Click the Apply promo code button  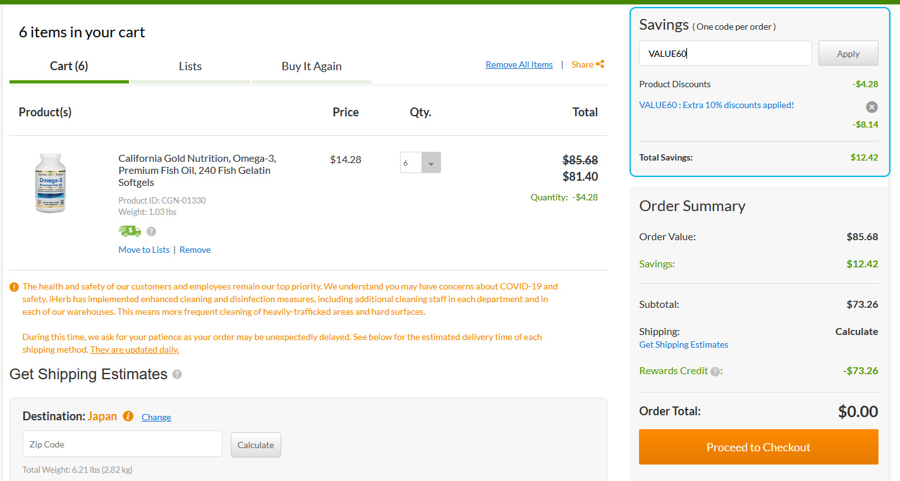[x=848, y=54]
